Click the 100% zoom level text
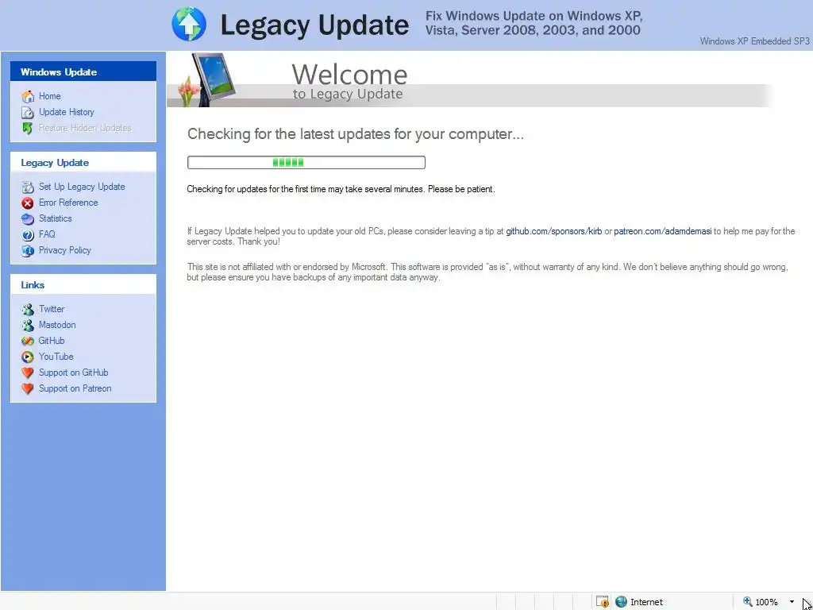This screenshot has width=813, height=610. click(766, 602)
